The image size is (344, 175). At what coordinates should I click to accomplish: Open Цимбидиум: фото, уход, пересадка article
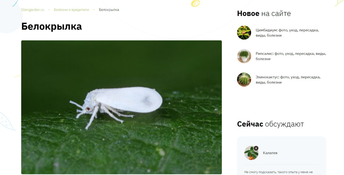287,33
